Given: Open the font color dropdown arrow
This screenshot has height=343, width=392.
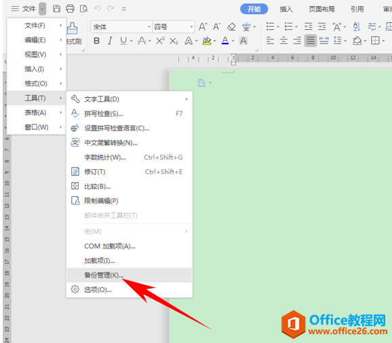Looking at the screenshot, I should click(233, 41).
